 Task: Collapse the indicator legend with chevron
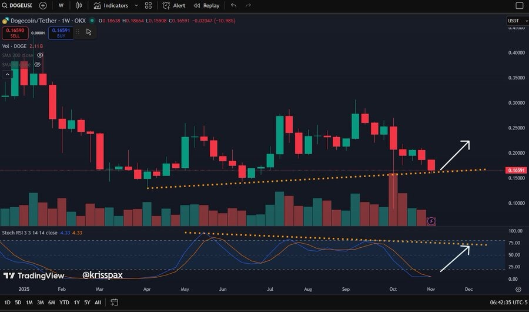pyautogui.click(x=8, y=74)
